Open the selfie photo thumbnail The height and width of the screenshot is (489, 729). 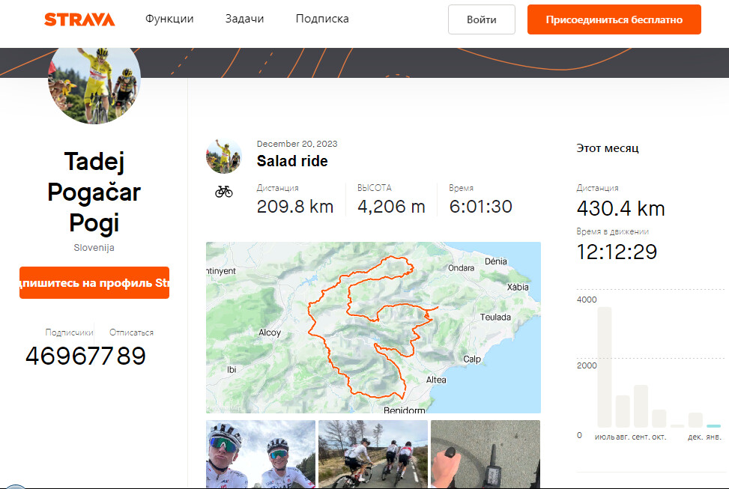tap(261, 454)
